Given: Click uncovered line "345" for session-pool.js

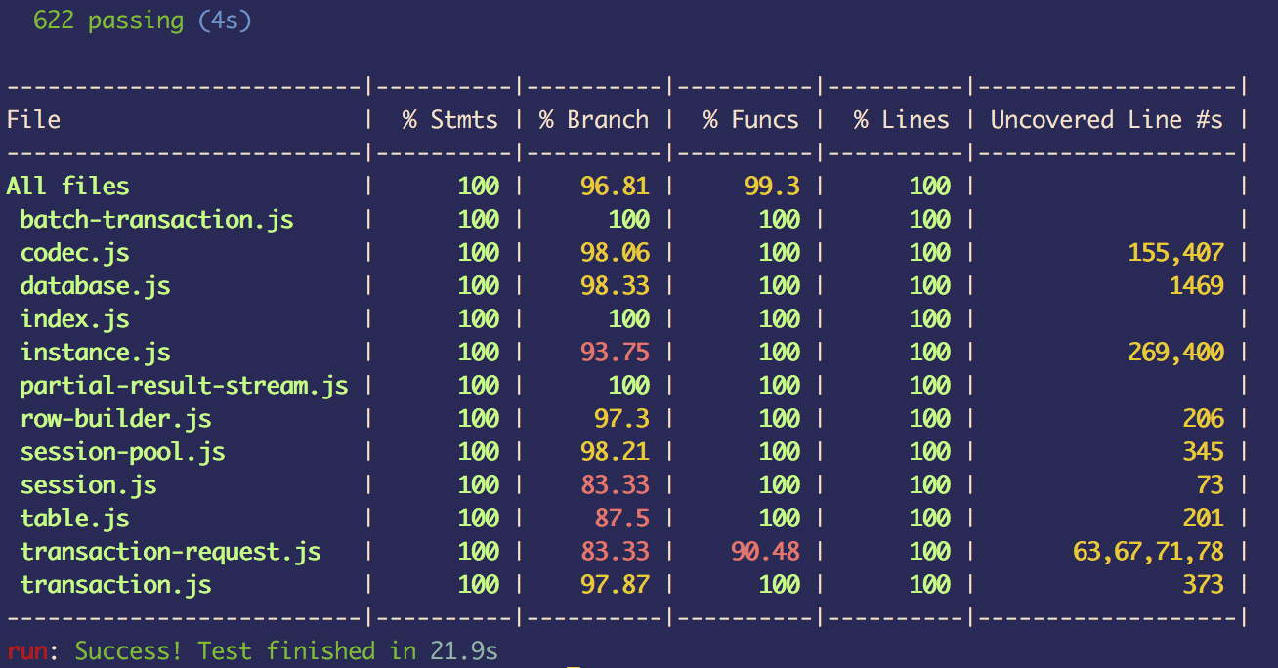Looking at the screenshot, I should [1203, 452].
